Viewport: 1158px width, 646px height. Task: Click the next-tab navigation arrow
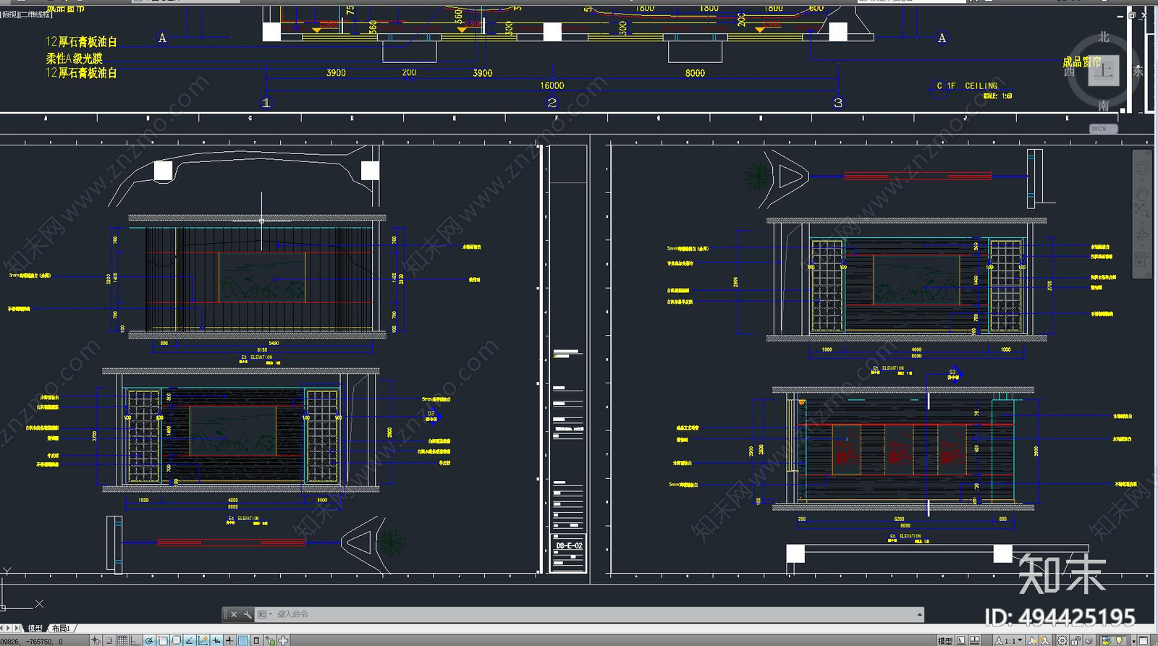[x=9, y=628]
